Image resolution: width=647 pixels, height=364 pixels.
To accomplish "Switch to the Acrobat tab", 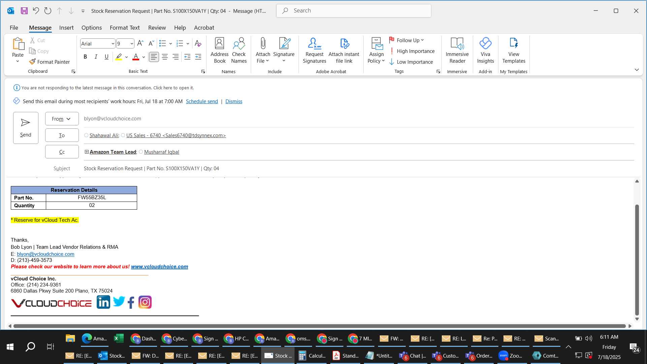I will click(204, 28).
